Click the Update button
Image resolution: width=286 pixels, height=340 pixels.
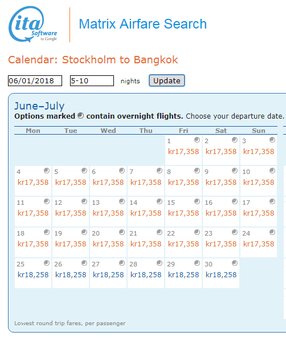(167, 80)
